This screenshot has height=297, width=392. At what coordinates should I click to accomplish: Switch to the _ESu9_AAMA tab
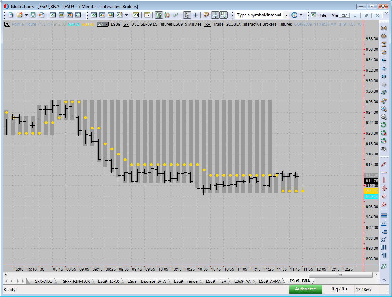click(x=269, y=281)
